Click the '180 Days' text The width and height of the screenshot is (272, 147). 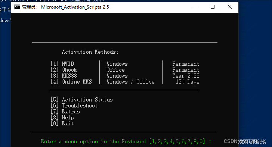(x=188, y=82)
